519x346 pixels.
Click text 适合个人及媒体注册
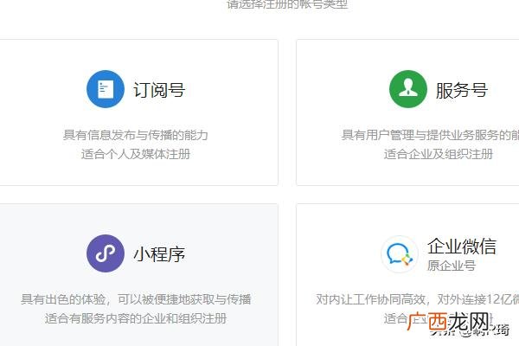[x=136, y=154]
